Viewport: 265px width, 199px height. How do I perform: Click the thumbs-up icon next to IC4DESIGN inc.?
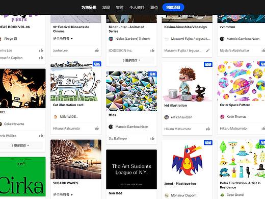pos(152,51)
